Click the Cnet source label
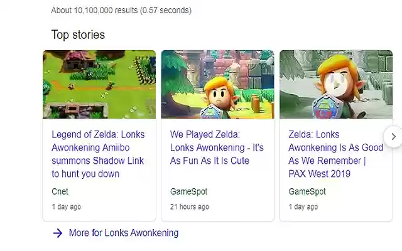Image resolution: width=402 pixels, height=251 pixels. (60, 191)
